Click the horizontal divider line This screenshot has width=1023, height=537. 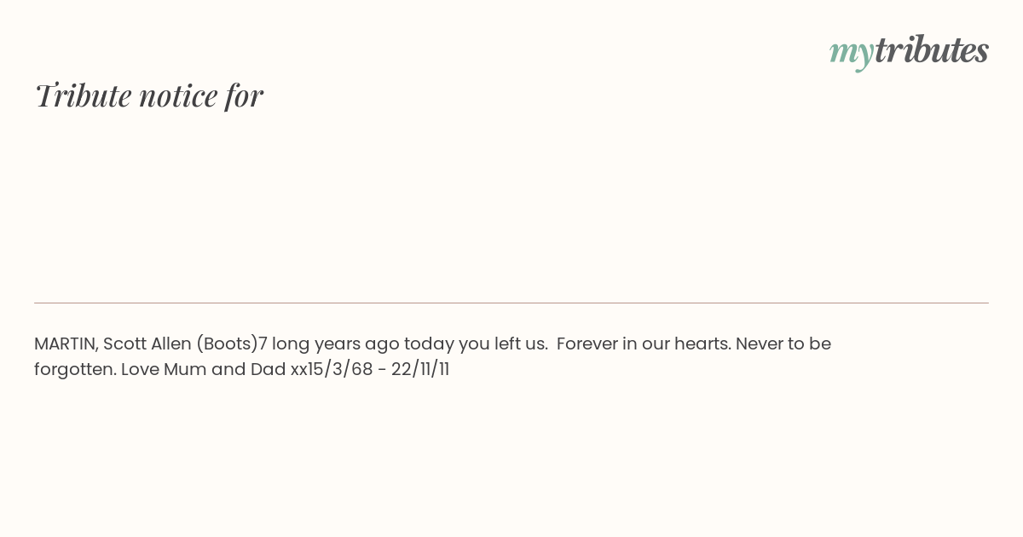pos(511,303)
